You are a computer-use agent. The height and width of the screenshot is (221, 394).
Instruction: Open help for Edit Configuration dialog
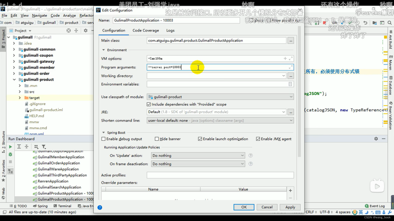click(100, 208)
